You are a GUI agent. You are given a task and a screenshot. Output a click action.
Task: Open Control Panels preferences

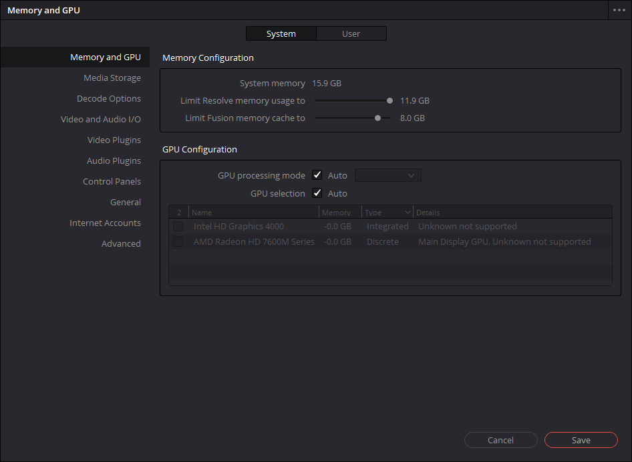pyautogui.click(x=112, y=181)
